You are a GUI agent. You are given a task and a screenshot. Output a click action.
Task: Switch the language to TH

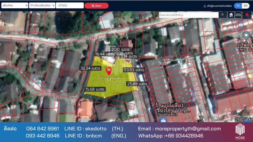238,6
